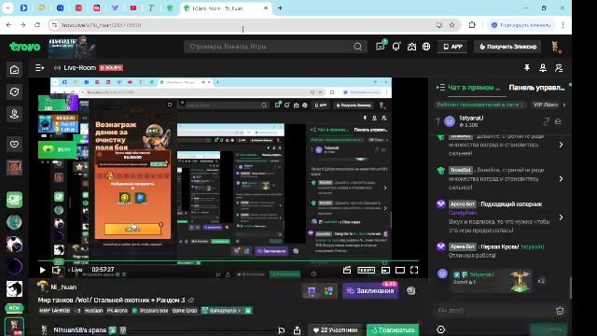Image resolution: width=597 pixels, height=336 pixels.
Task: Collapse the sidebar with the list toggle
Action: coord(39,68)
